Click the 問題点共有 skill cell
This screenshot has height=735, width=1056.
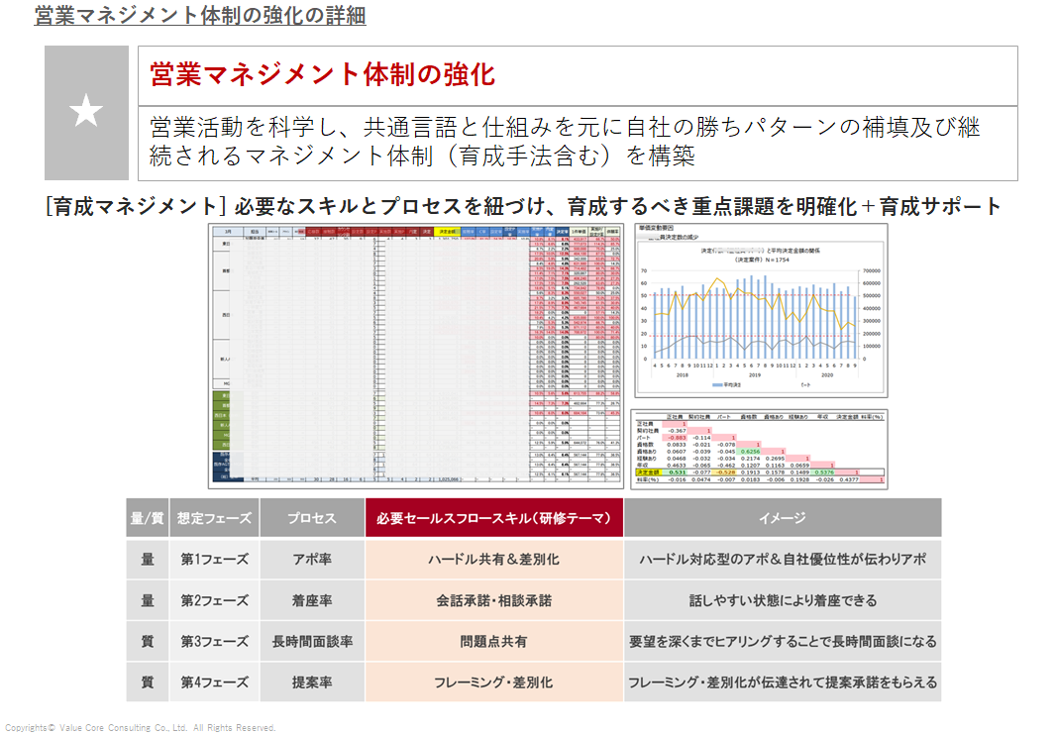click(494, 642)
